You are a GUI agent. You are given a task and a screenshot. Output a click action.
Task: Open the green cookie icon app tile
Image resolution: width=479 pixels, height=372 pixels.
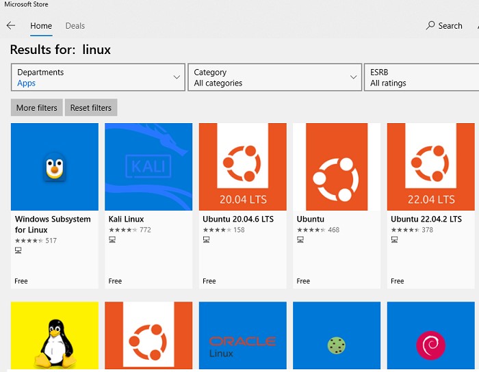[337, 335]
